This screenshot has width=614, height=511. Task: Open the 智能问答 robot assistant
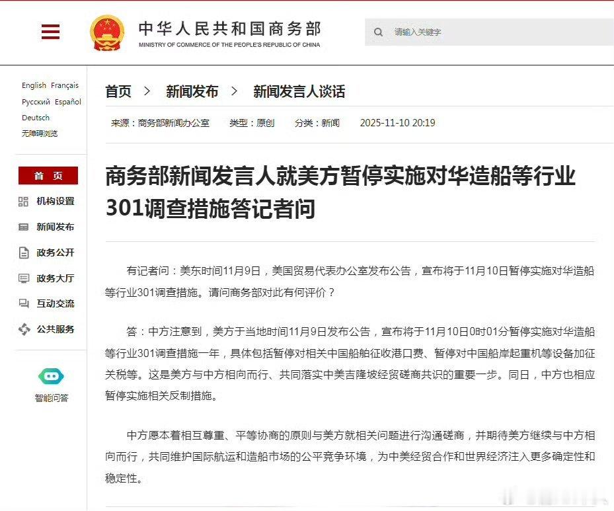pyautogui.click(x=52, y=376)
